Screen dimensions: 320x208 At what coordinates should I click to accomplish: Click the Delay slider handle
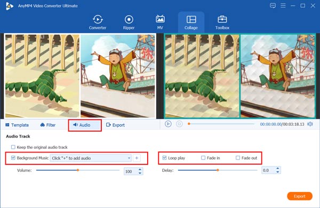(218, 170)
